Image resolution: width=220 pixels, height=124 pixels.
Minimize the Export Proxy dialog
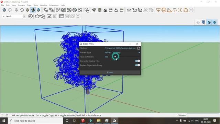pos(122,44)
